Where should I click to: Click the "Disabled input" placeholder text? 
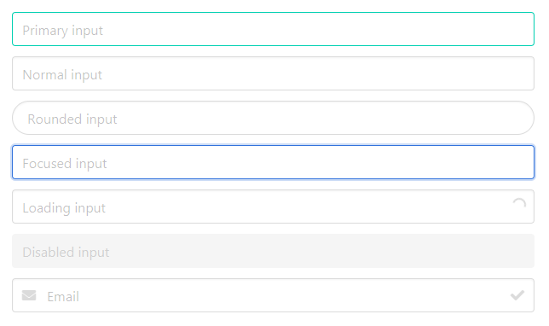pos(66,253)
